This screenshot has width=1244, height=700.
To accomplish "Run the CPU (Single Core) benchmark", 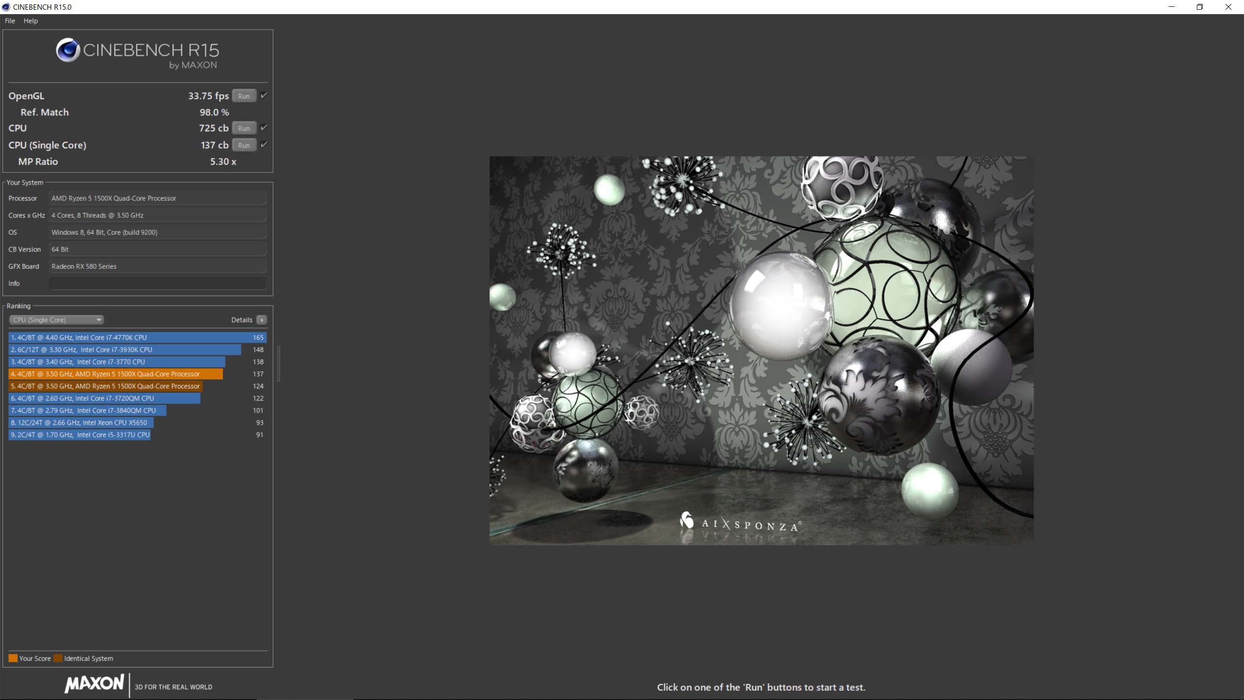I will coord(244,145).
